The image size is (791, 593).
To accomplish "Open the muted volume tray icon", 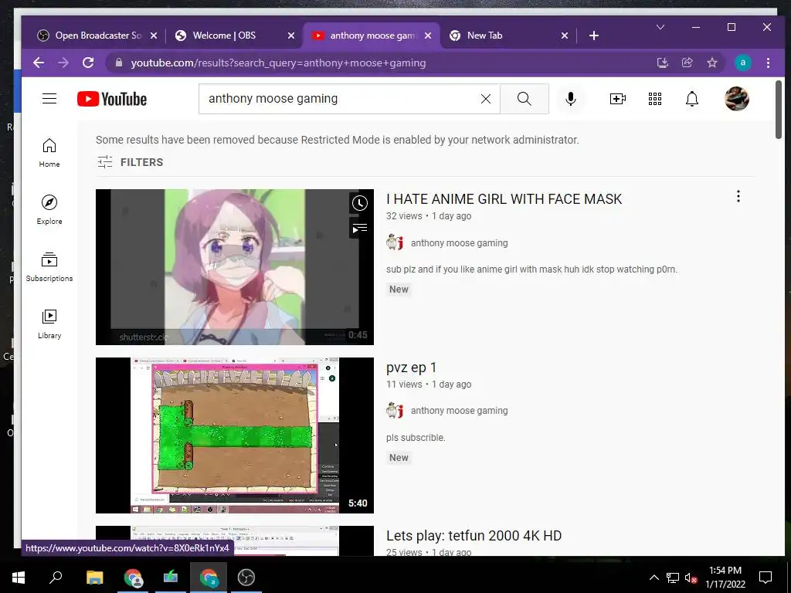I will point(691,578).
